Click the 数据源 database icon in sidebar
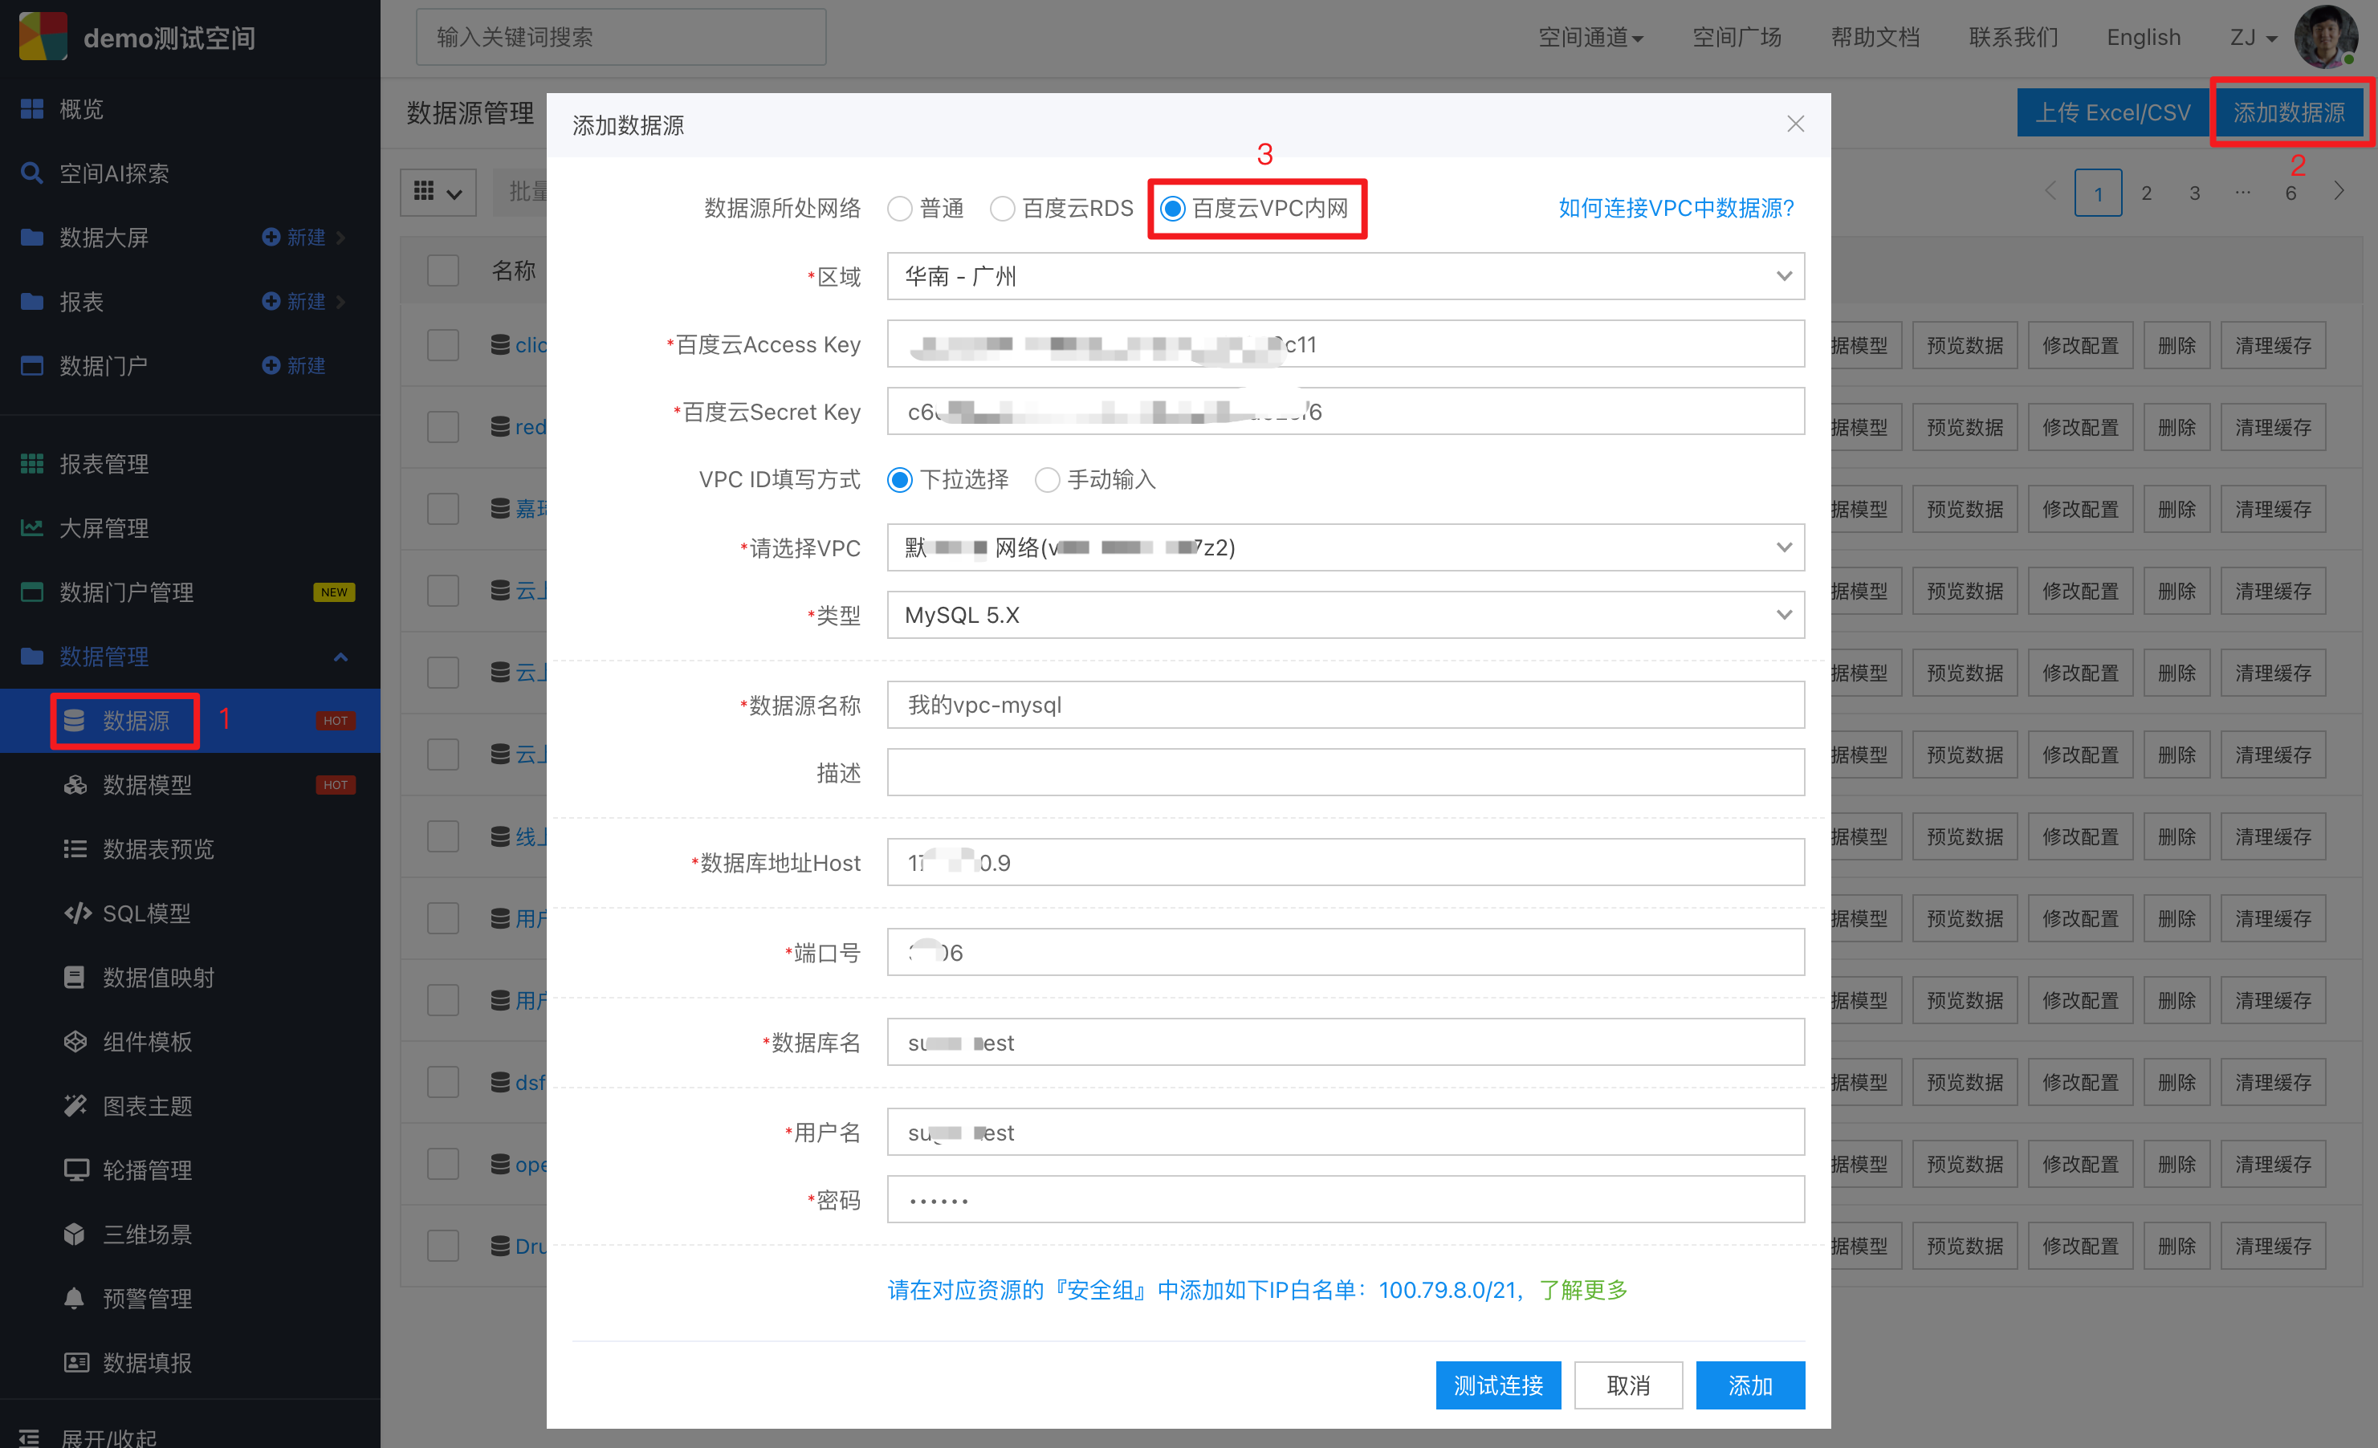Image resolution: width=2378 pixels, height=1448 pixels. pos(75,721)
